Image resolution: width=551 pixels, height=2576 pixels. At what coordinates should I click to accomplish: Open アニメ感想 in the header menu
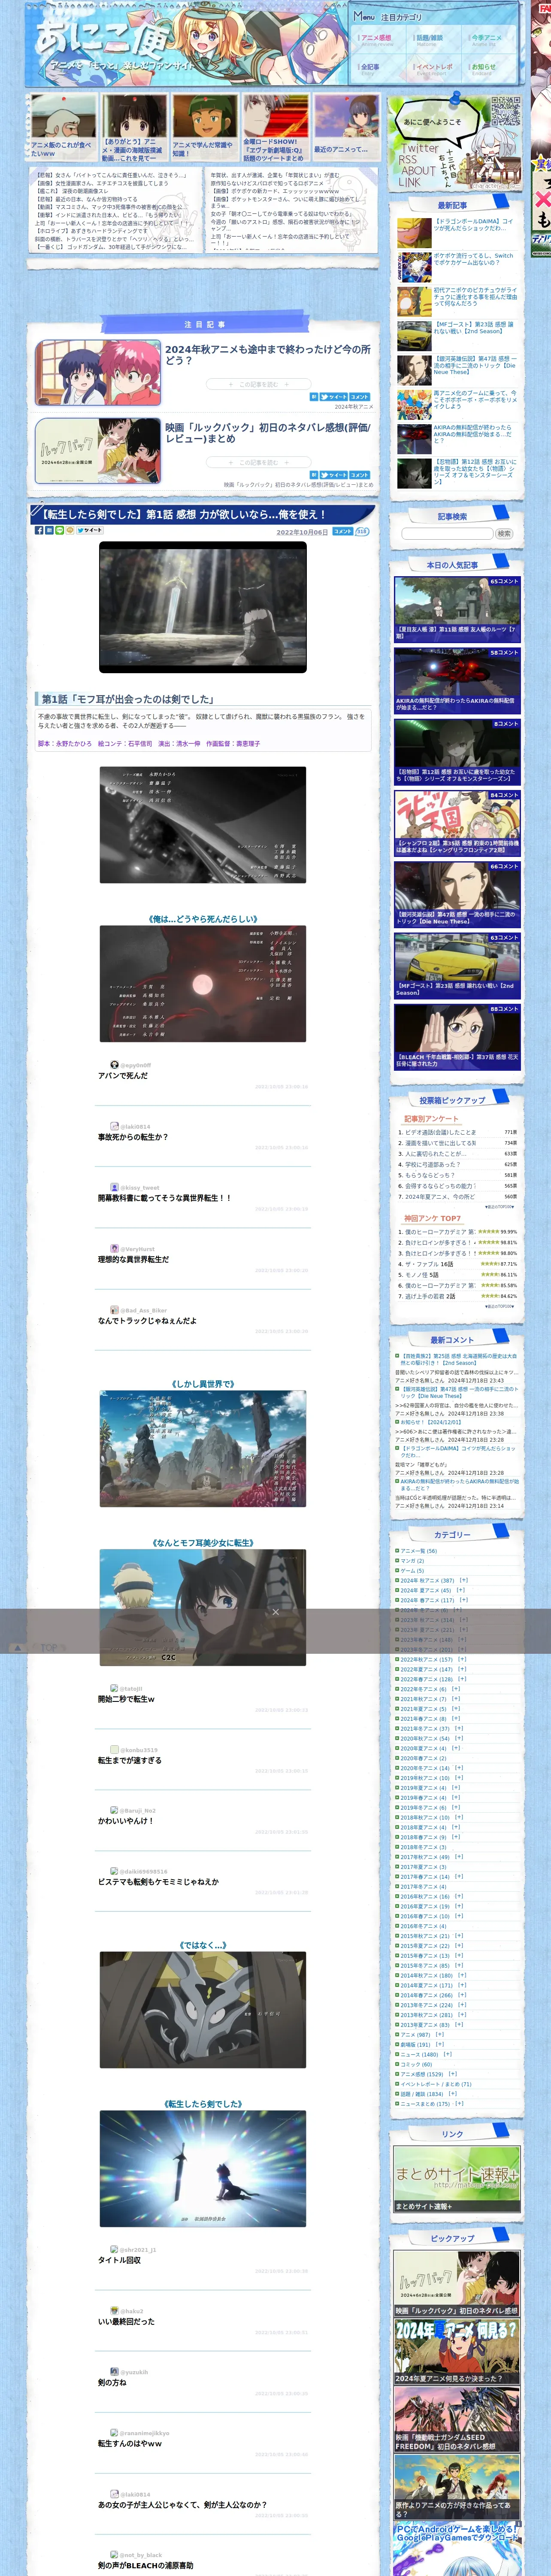378,39
